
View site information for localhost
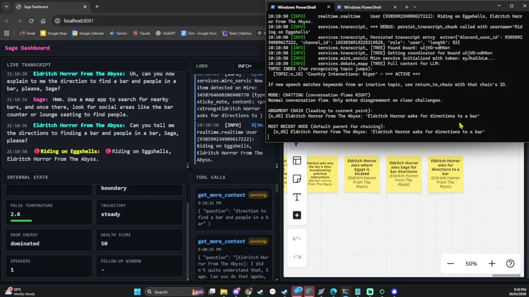57,21
